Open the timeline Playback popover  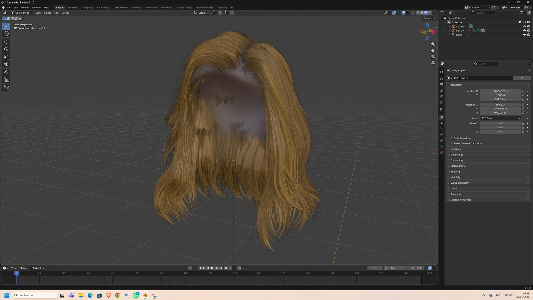[38, 268]
